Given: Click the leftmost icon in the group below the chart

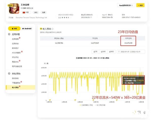Looking at the screenshot, I should tap(134, 112).
